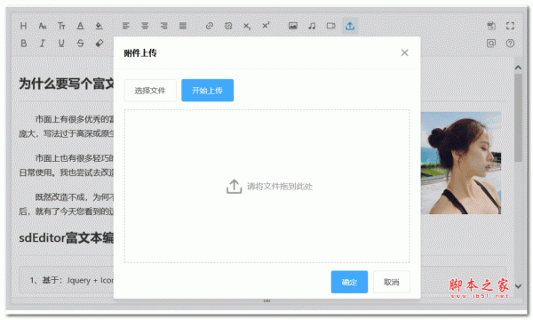Clear formatting with the eraser
The image size is (533, 320).
point(99,44)
